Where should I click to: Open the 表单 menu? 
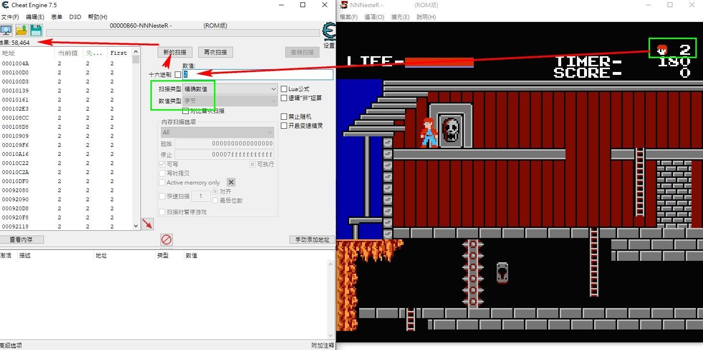click(x=56, y=17)
